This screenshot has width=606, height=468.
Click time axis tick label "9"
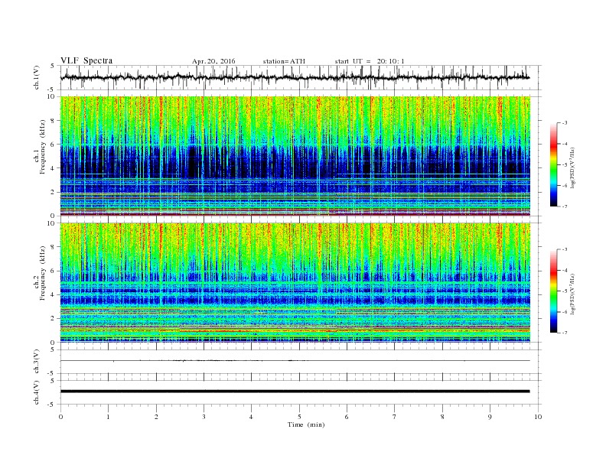[x=490, y=417]
